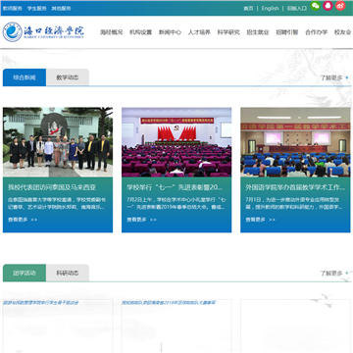
Task: Open headline 外国语学院举办首届教学学术工作
Action: point(295,187)
